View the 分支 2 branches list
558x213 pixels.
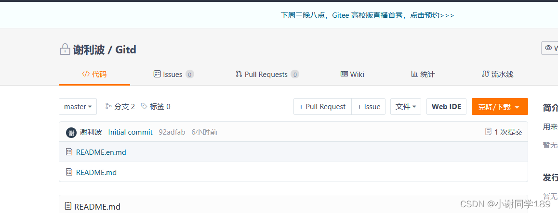point(120,107)
